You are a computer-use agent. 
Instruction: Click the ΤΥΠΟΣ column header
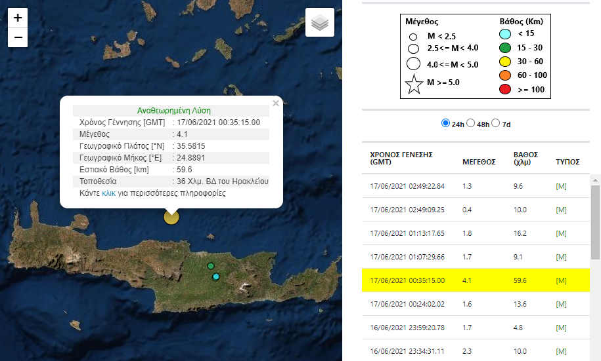tap(568, 162)
